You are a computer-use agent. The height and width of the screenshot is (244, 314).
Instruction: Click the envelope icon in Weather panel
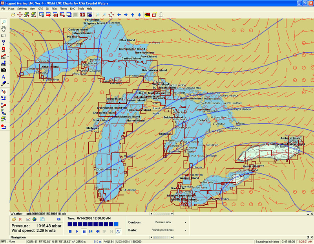(x=28, y=219)
